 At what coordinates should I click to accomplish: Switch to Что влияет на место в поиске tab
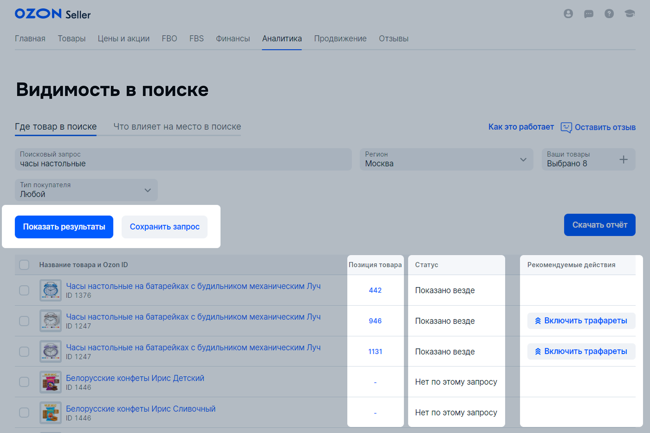point(177,127)
